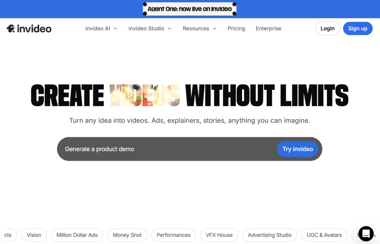Go to the Pricing page
Viewport: 380px width, 244px height.
pos(236,29)
